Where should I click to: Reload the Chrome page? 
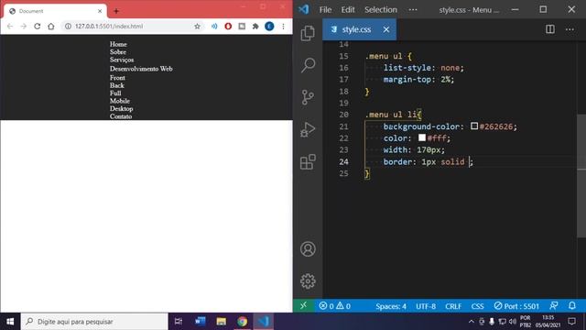[x=37, y=27]
